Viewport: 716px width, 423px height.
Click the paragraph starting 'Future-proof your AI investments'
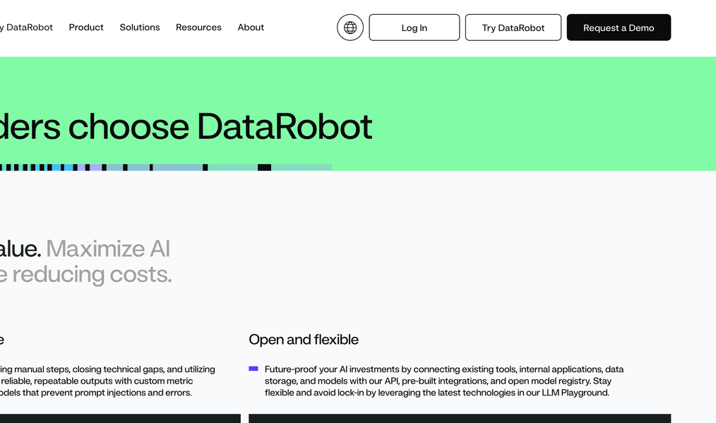[444, 381]
